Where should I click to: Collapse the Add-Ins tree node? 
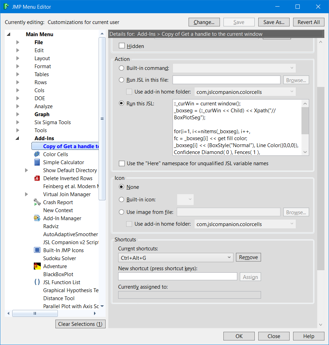(x=17, y=138)
